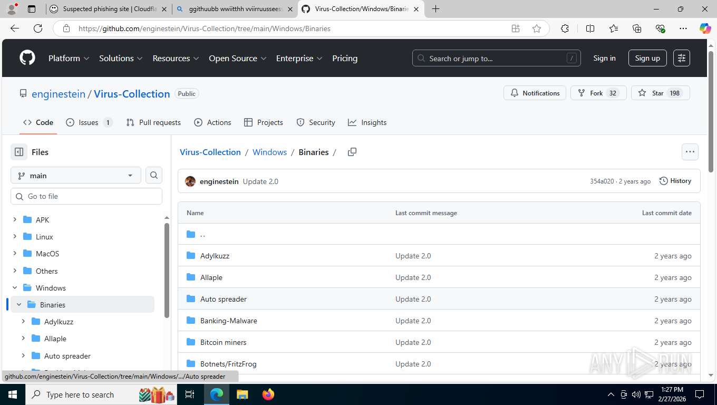Switch to the Projects tab
This screenshot has width=717, height=405.
[x=264, y=122]
